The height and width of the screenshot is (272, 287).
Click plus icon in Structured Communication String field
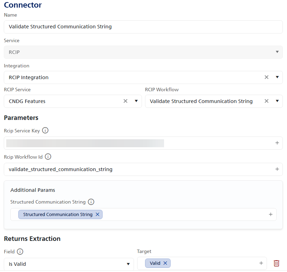pos(271,215)
